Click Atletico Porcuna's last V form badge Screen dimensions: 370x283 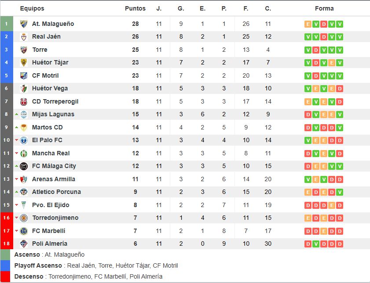click(x=340, y=192)
